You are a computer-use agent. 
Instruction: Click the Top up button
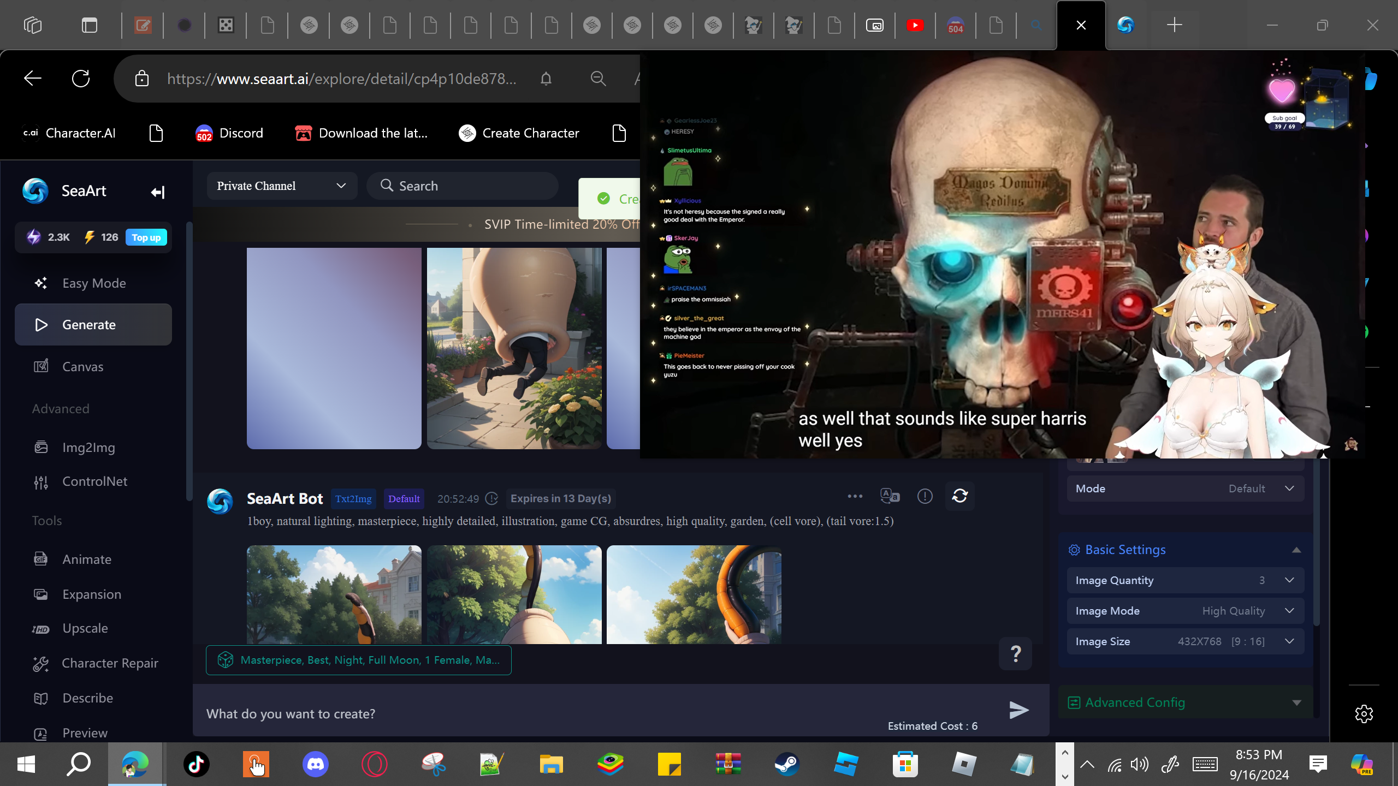point(146,237)
